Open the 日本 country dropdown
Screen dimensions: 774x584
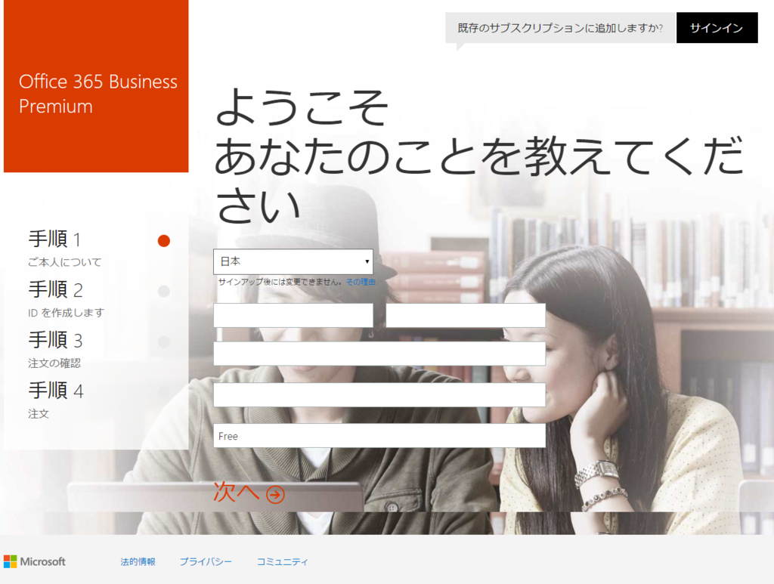pyautogui.click(x=293, y=261)
